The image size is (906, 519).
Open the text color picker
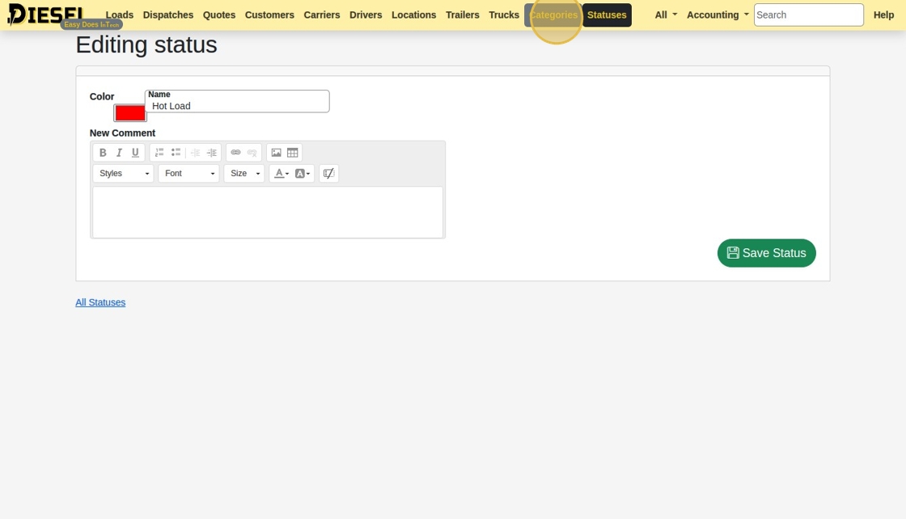click(x=282, y=173)
